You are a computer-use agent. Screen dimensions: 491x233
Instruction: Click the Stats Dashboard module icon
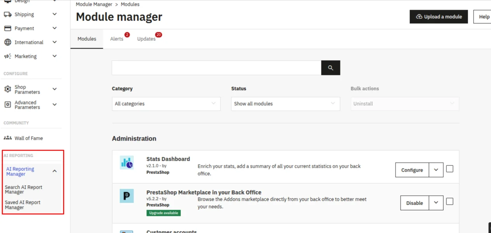(x=127, y=163)
